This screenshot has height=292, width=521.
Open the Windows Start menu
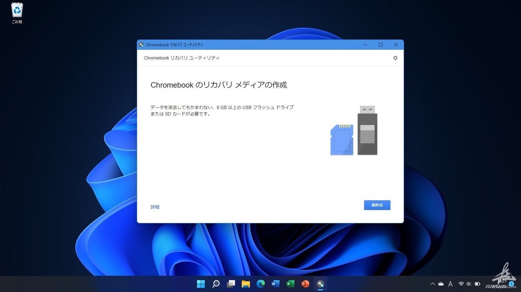point(201,284)
